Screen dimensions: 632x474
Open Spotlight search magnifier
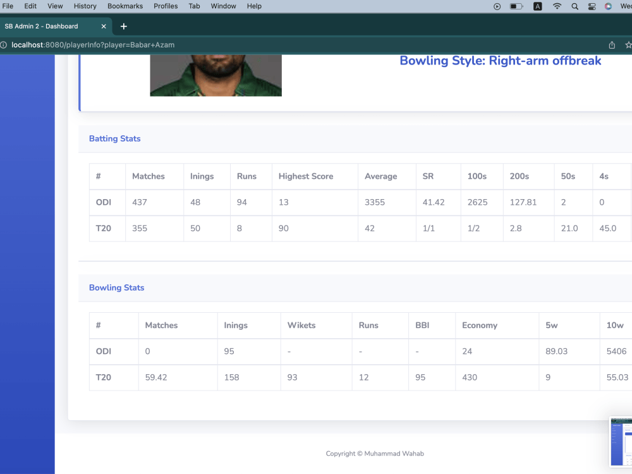[574, 6]
